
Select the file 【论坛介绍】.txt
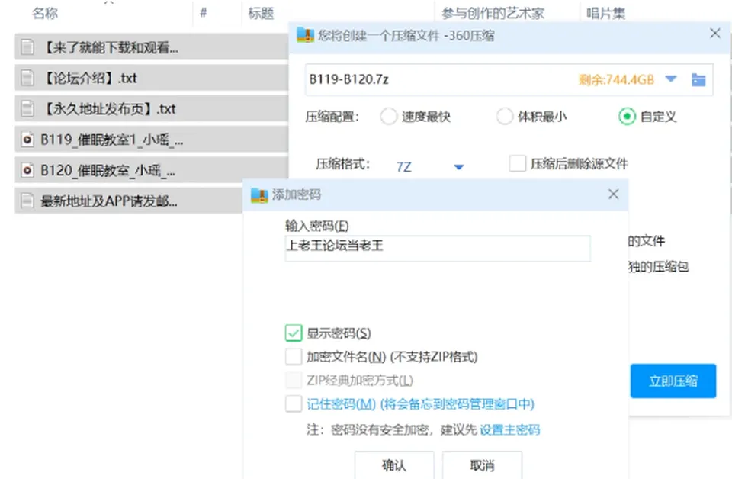[x=90, y=78]
